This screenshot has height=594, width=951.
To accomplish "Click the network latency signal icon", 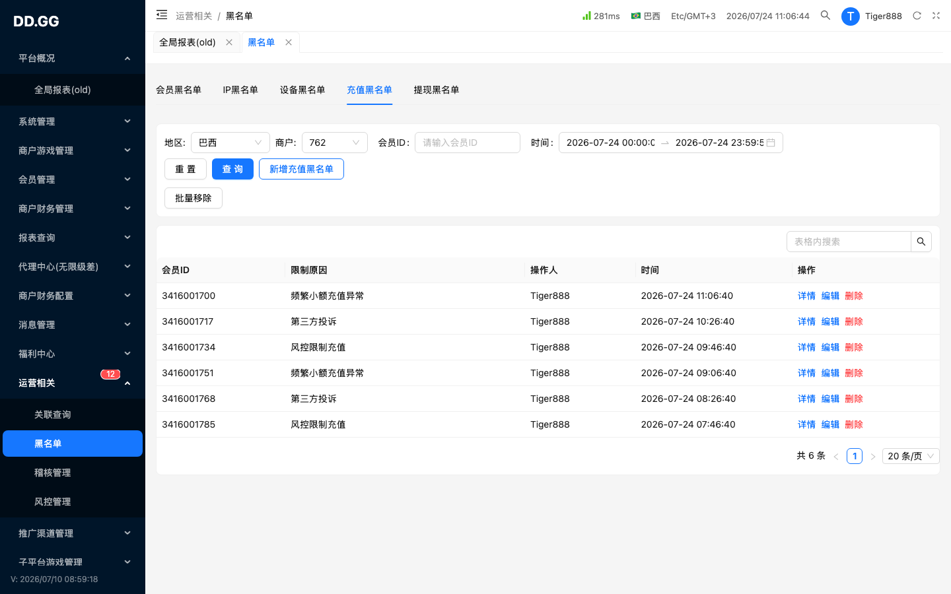I will [x=586, y=15].
